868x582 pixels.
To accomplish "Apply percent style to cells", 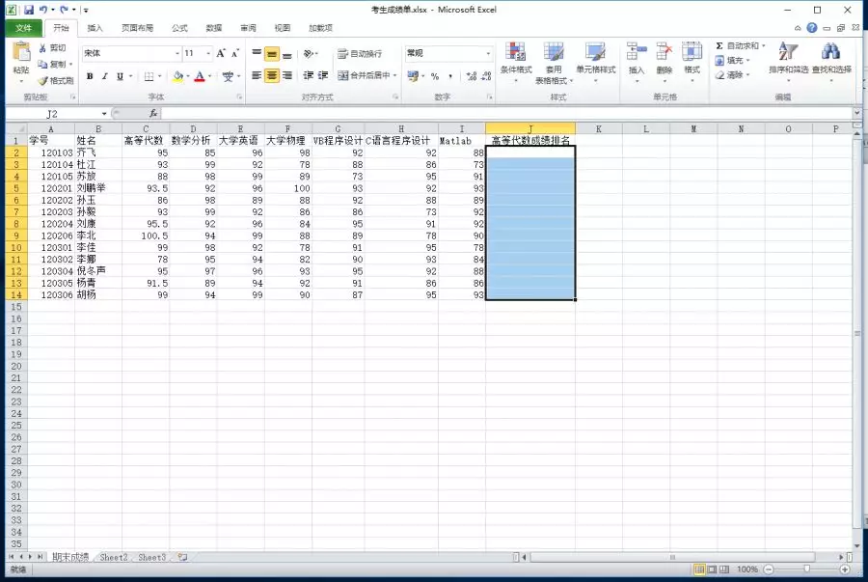I will 435,76.
